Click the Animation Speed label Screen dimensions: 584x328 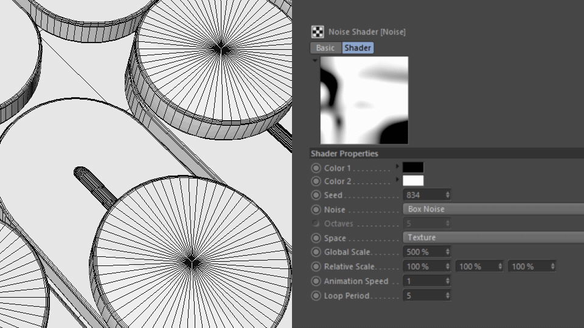[356, 281]
